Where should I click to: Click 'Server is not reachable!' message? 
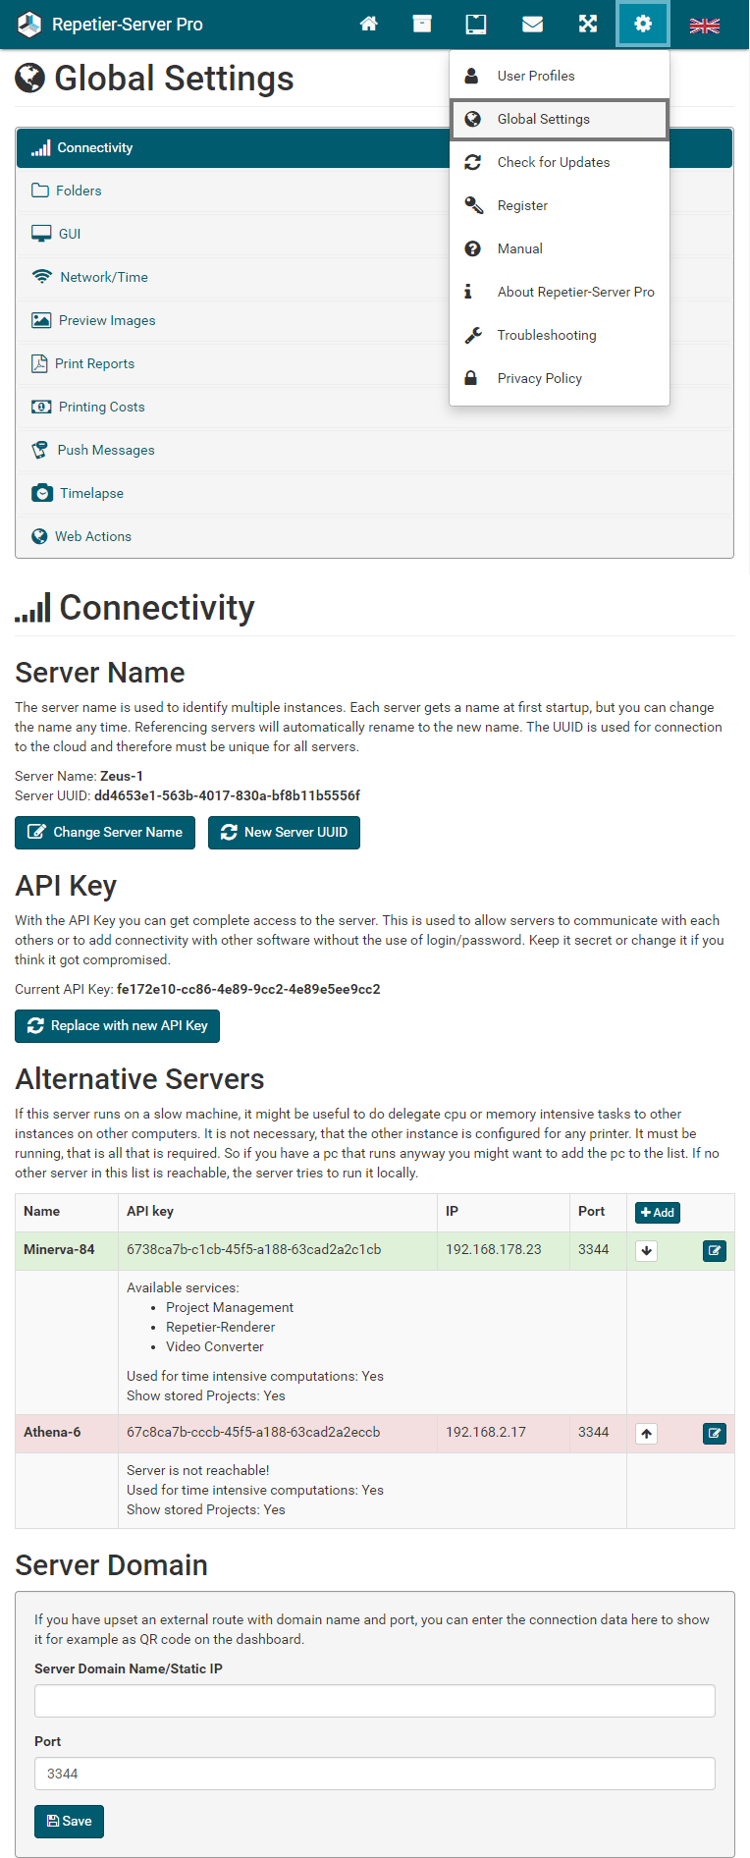coord(198,1470)
